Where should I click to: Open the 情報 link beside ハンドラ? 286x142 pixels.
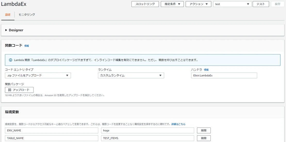point(206,70)
